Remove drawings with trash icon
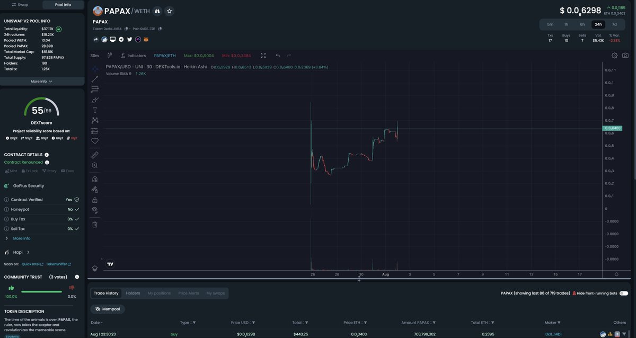 (95, 224)
